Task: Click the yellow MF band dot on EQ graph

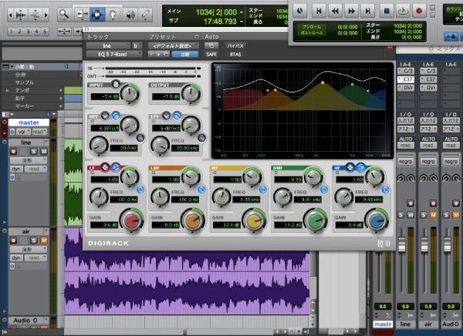Action: click(323, 83)
